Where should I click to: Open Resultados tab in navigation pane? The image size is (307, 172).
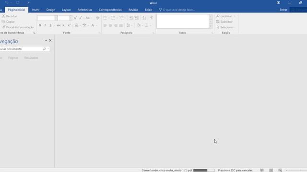pos(31,58)
